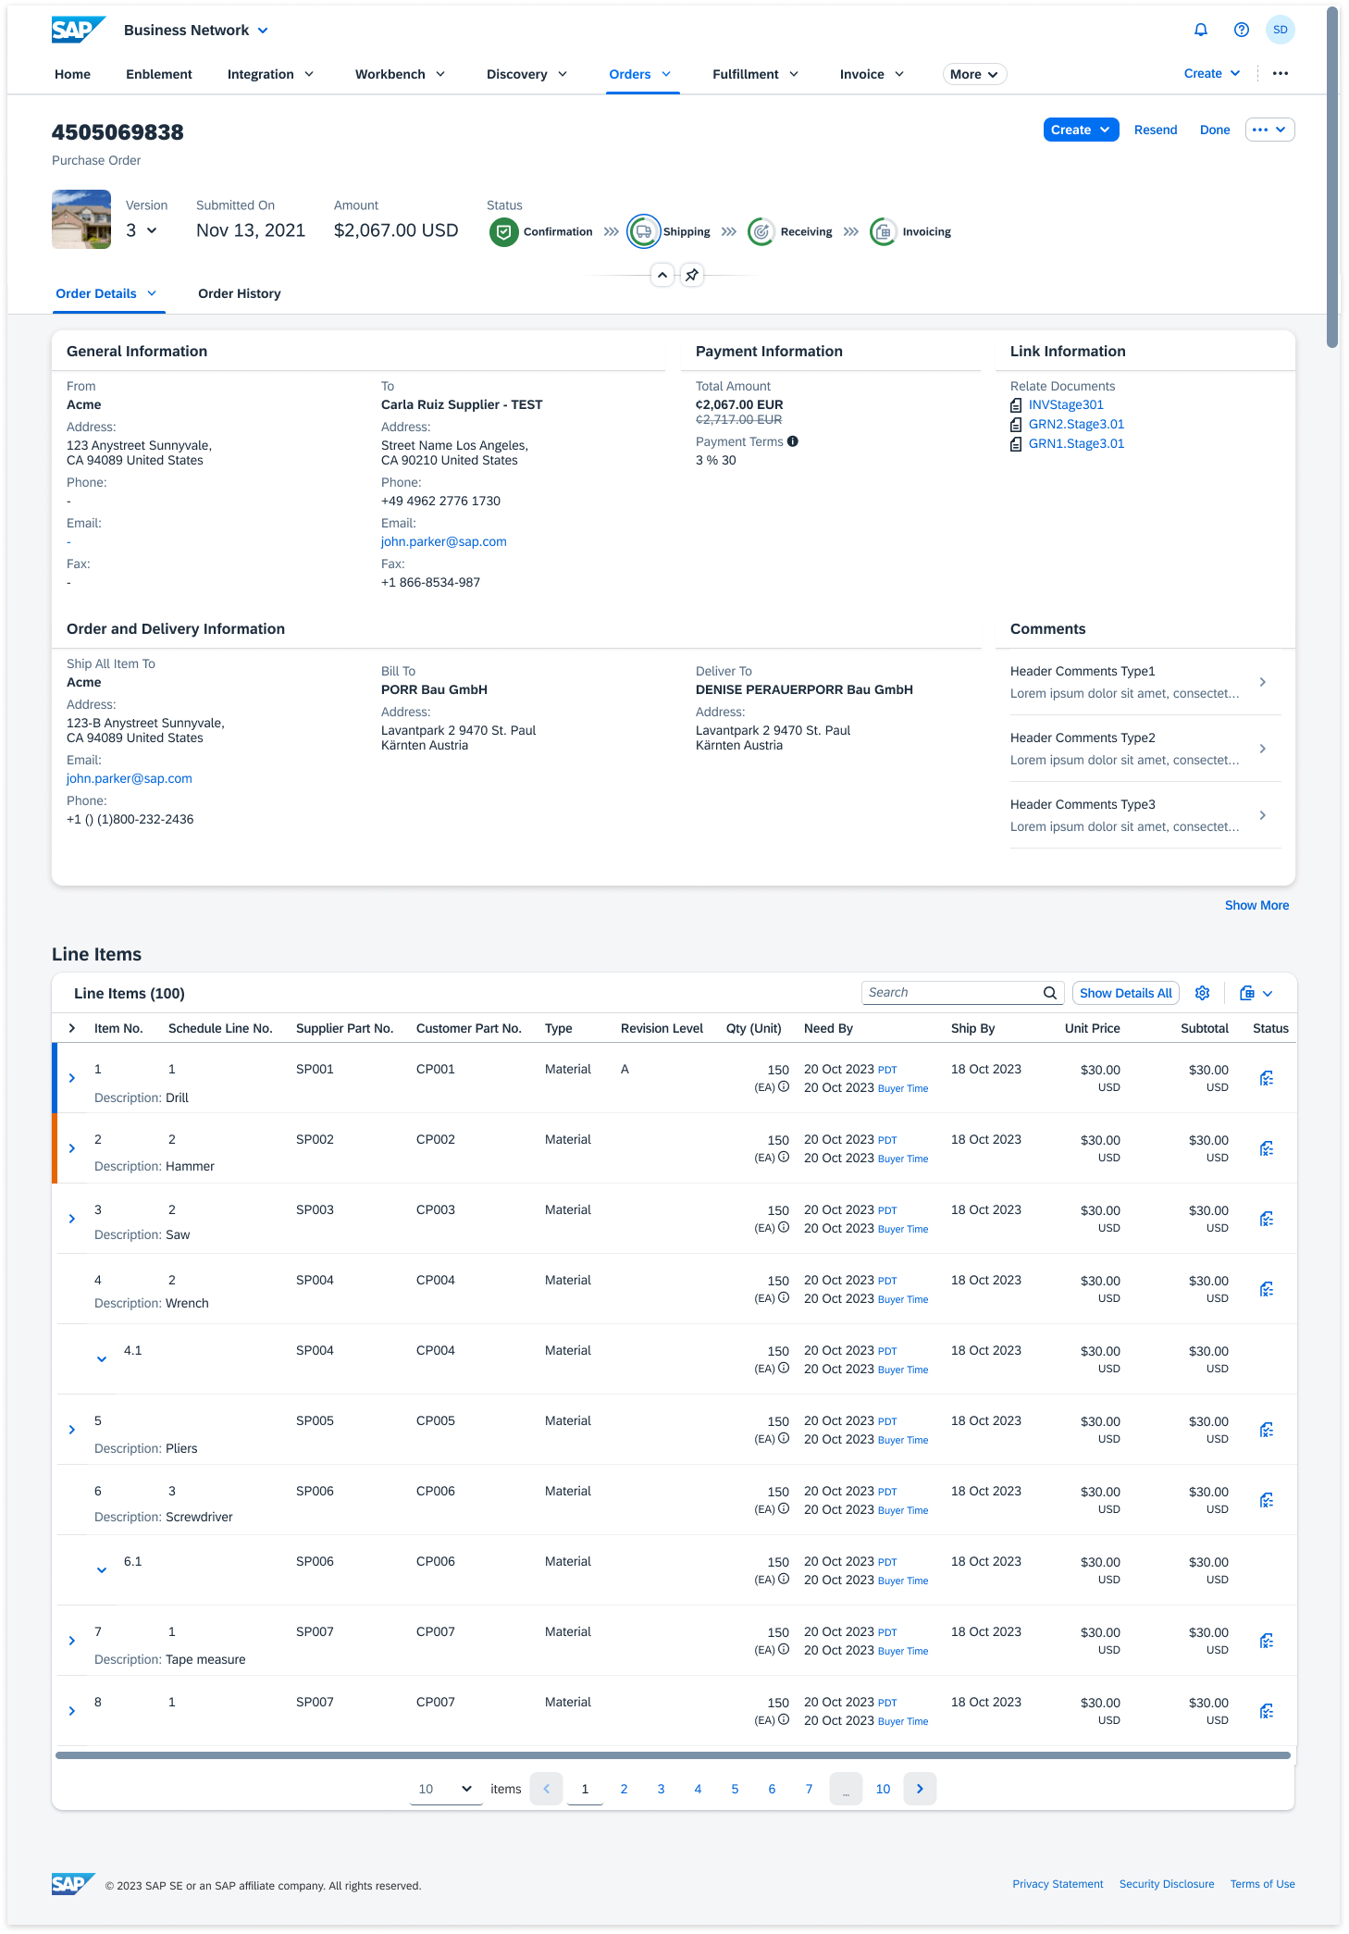Open the help question mark icon
The height and width of the screenshot is (1934, 1349).
click(1242, 30)
